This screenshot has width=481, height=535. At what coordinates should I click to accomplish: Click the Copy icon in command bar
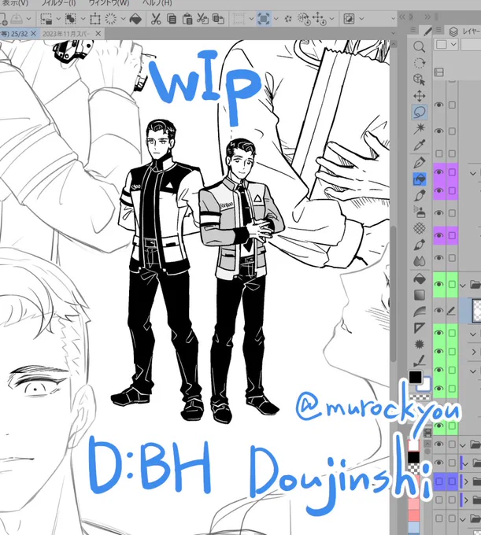click(x=172, y=19)
